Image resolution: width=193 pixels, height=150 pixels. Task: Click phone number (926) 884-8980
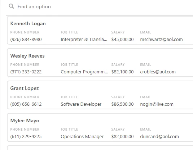coord(26,40)
